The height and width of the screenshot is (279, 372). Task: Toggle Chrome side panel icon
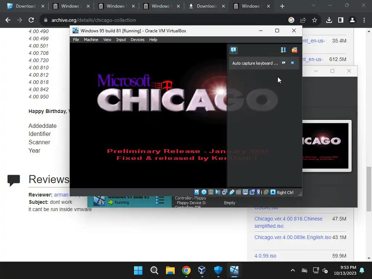click(341, 20)
